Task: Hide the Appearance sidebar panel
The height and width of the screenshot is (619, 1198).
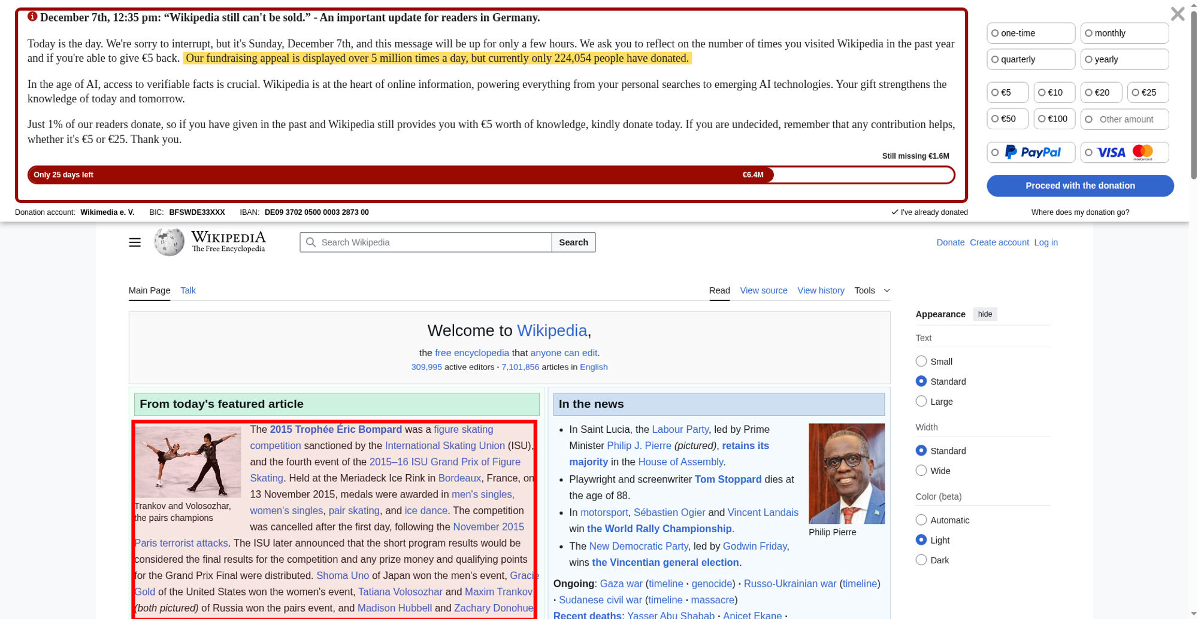Action: 985,314
